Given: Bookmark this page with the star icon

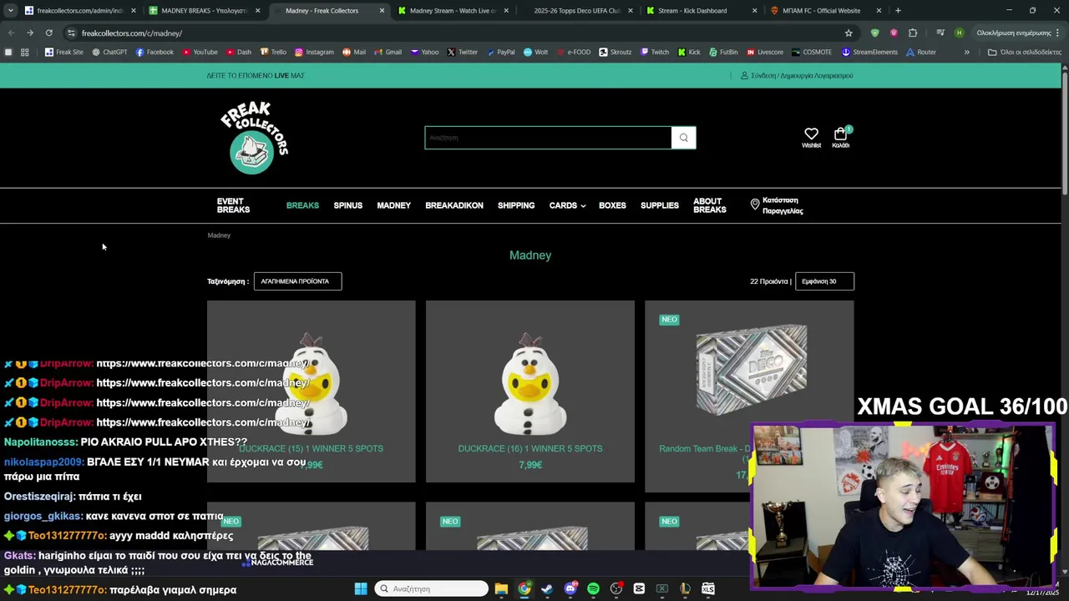Looking at the screenshot, I should 849,33.
